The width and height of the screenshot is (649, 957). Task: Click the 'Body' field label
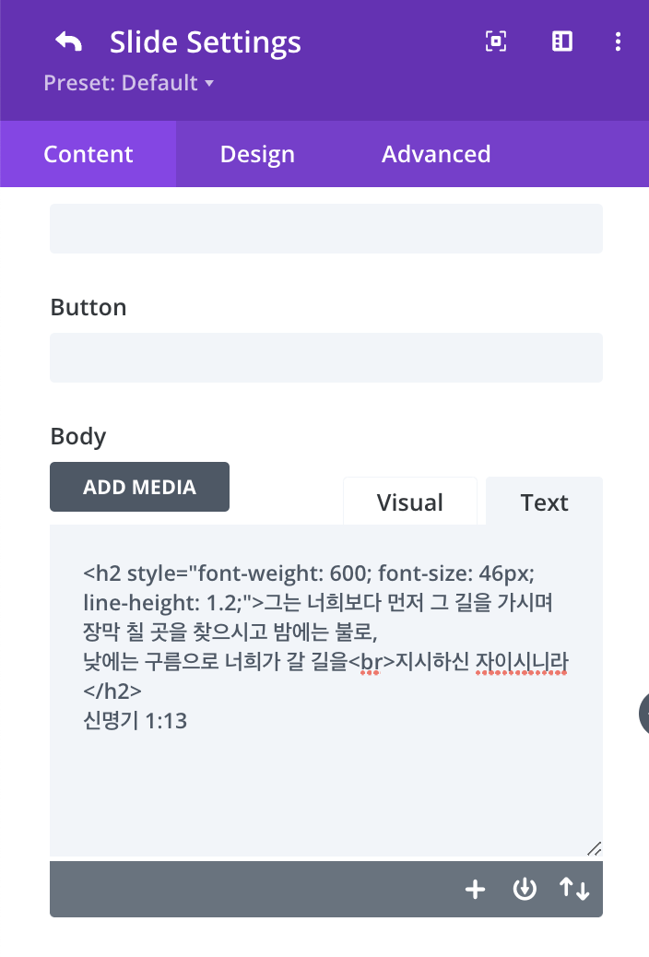[x=78, y=436]
